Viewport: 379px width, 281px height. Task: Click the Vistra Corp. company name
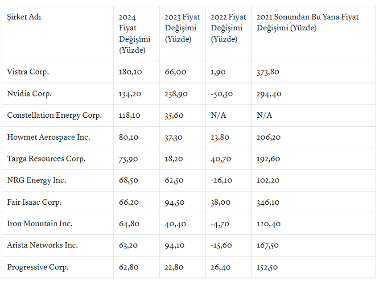pos(28,72)
